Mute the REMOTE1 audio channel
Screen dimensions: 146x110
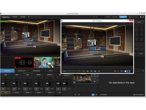tap(47, 89)
